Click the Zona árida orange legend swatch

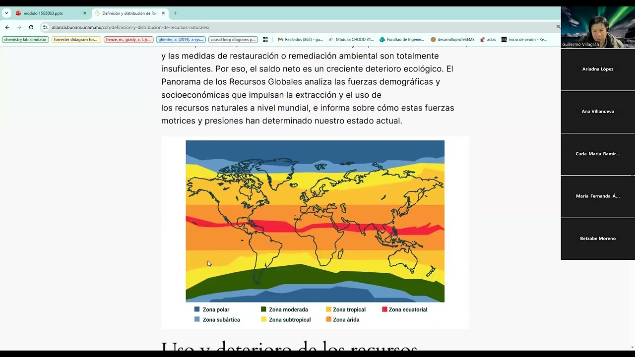[x=328, y=319]
